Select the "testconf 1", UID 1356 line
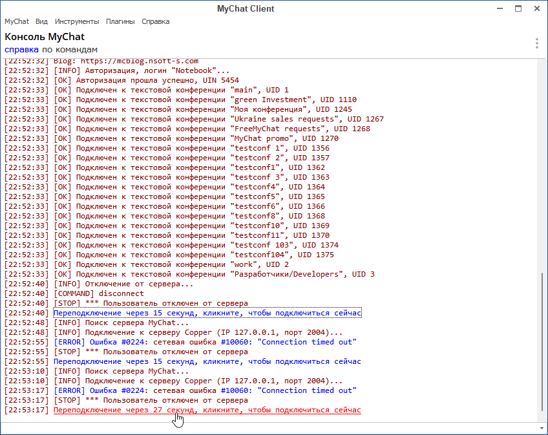This screenshot has height=435, width=548. tap(167, 148)
